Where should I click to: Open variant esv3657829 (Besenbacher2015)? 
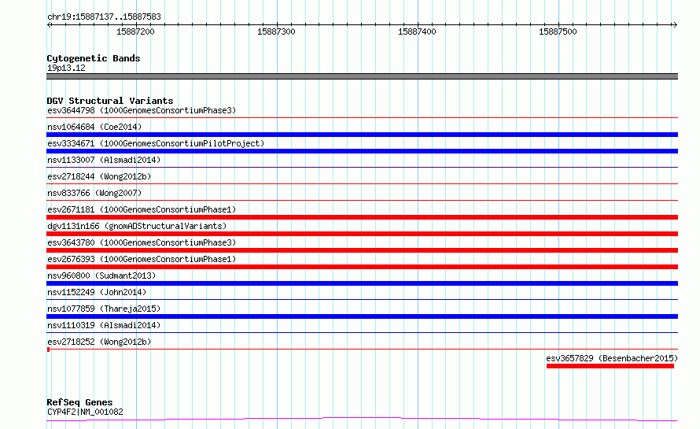coord(612,358)
